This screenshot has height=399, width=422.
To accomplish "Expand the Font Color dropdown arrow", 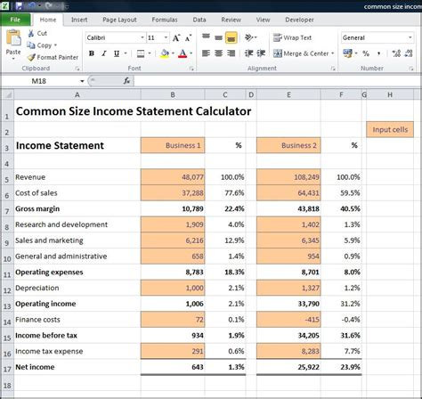I will (191, 53).
